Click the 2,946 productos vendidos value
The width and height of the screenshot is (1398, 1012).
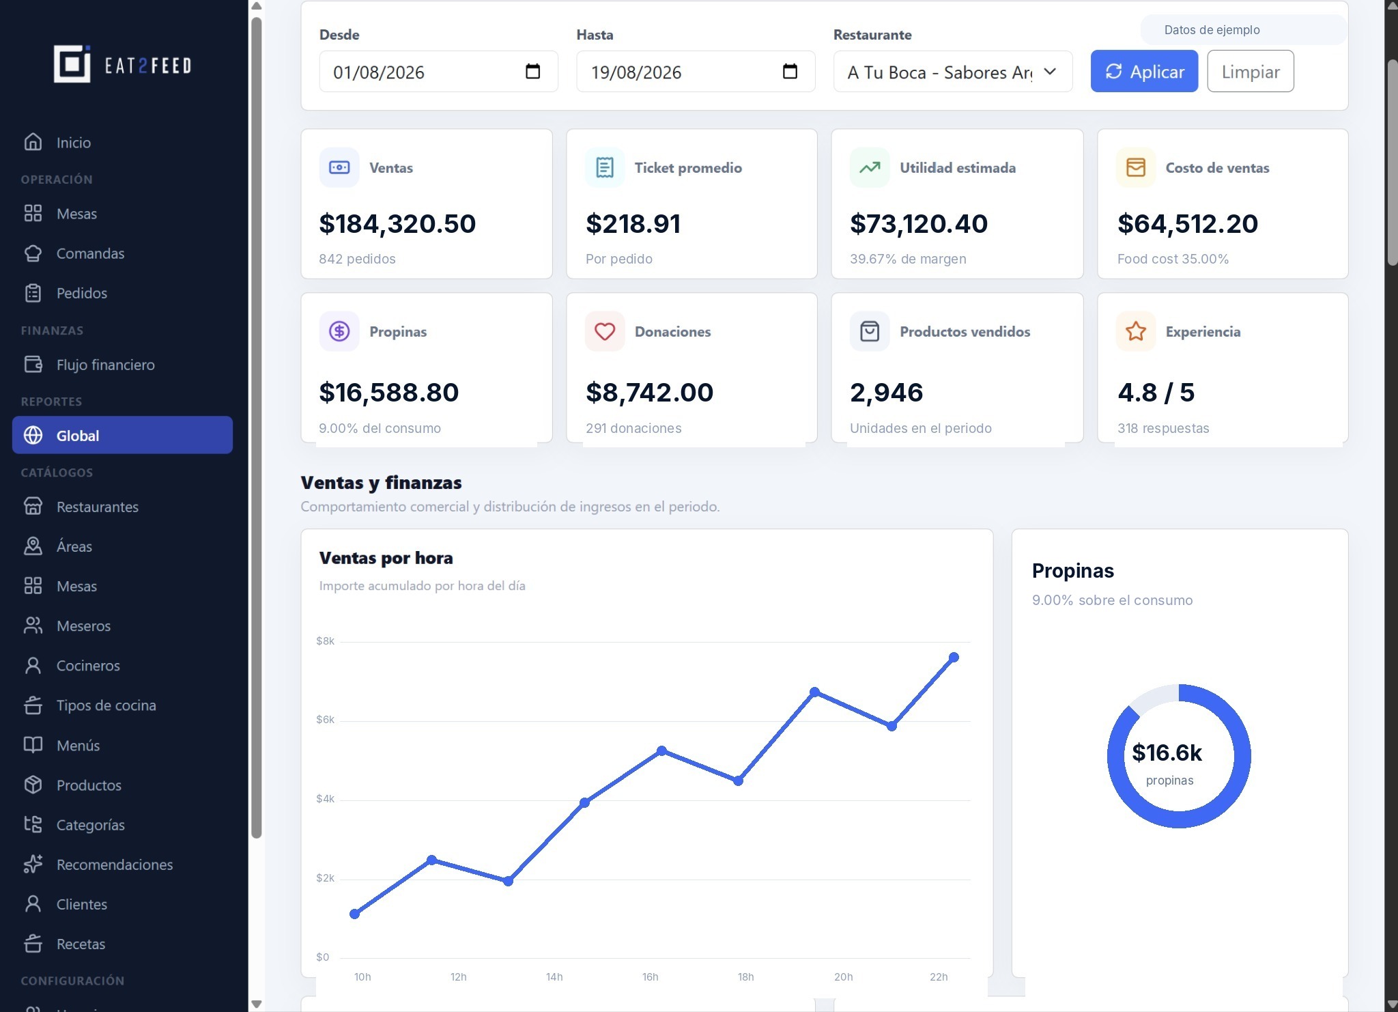coord(886,392)
